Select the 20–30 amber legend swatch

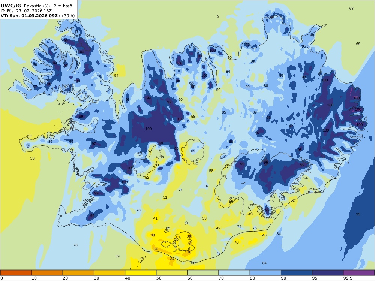[x=78, y=273]
